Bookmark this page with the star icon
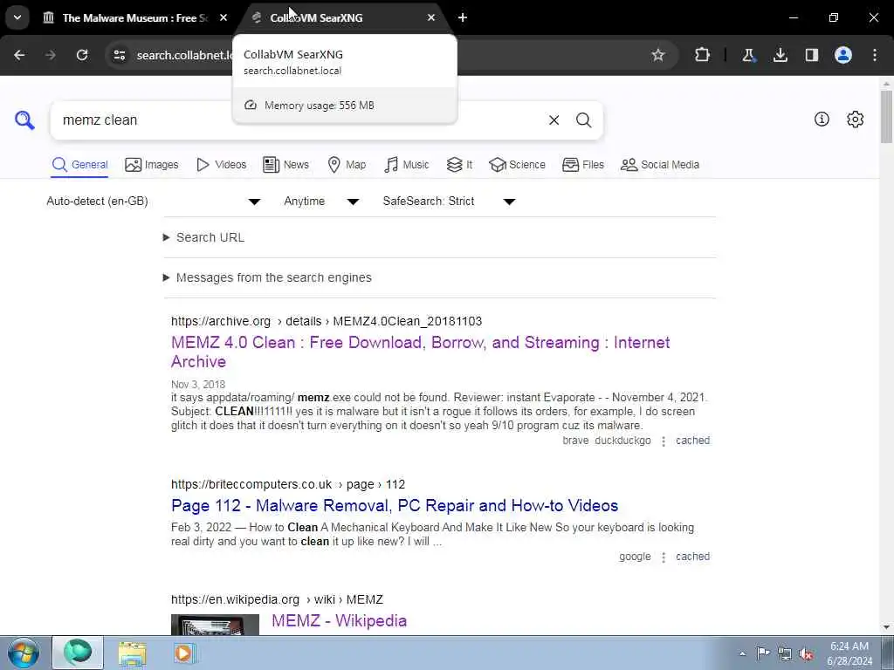 click(658, 55)
